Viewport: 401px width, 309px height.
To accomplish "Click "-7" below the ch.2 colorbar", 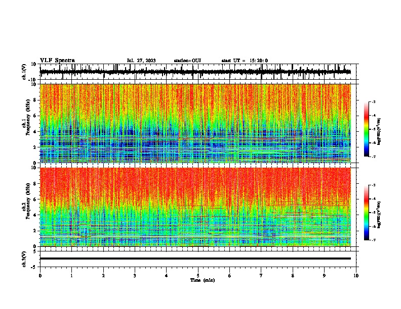I will [x=373, y=240].
